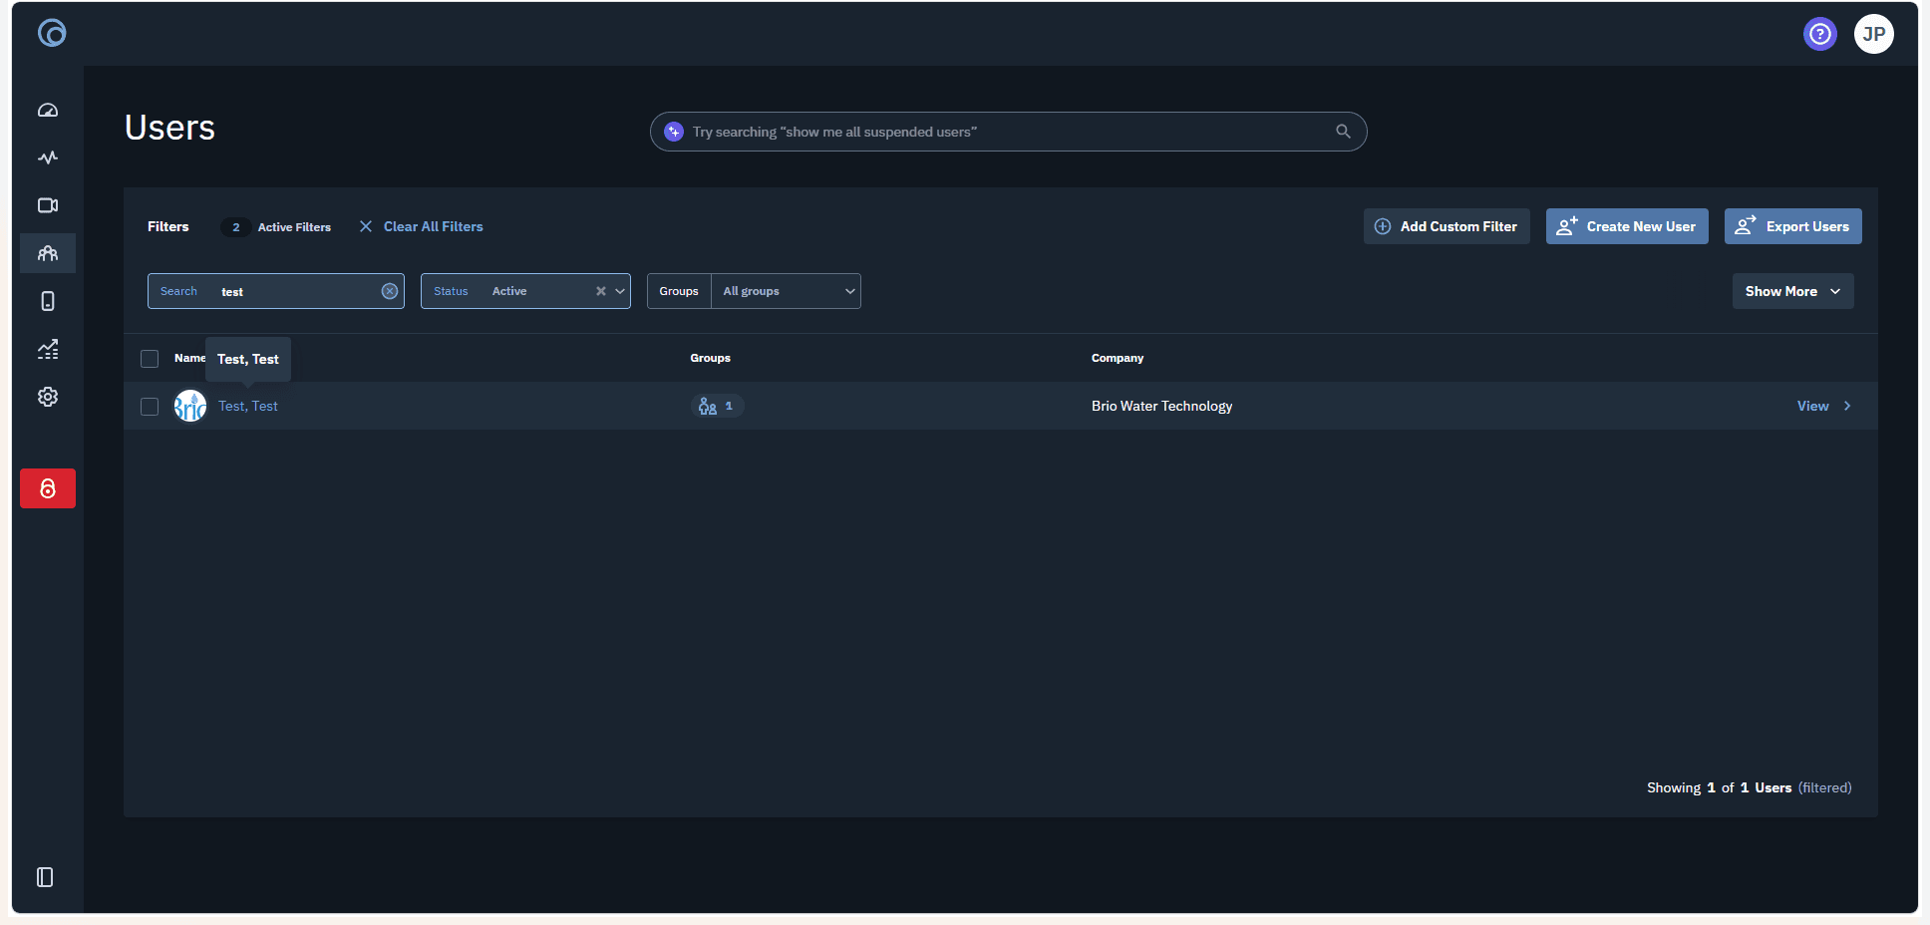Open the activity pulse icon in sidebar
Image resolution: width=1930 pixels, height=925 pixels.
click(x=48, y=157)
